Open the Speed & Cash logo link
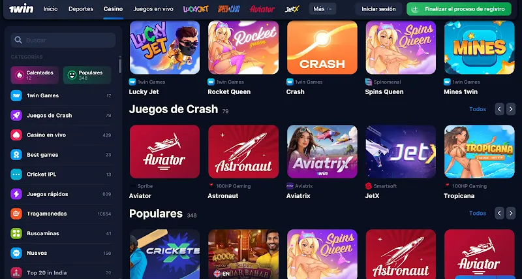Screen dimensions: 522x279 pos(229,9)
